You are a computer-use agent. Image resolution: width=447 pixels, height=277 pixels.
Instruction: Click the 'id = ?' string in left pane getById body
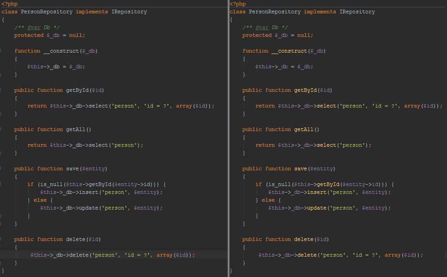coord(157,106)
